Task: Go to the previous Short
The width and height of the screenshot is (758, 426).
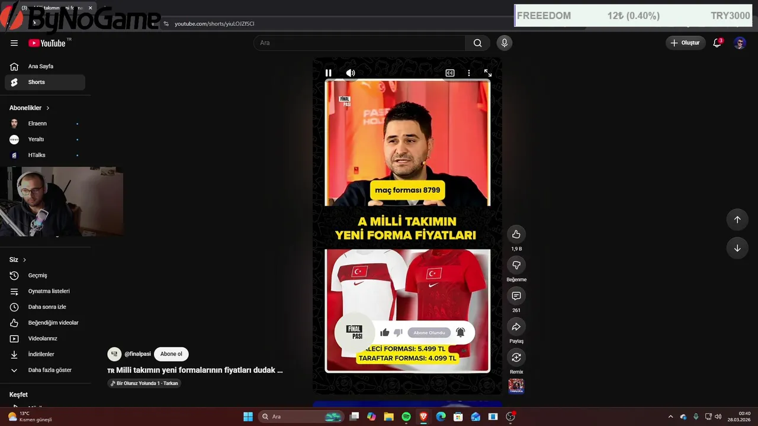Action: (737, 220)
